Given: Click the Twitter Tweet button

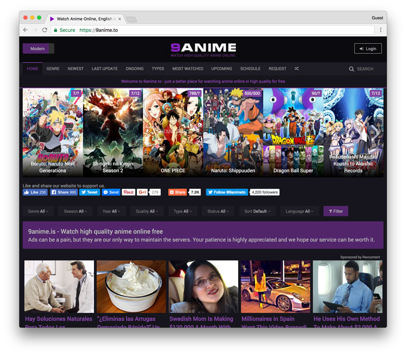Looking at the screenshot, I should pyautogui.click(x=90, y=192).
